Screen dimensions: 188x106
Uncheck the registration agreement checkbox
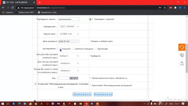[x=36, y=84]
